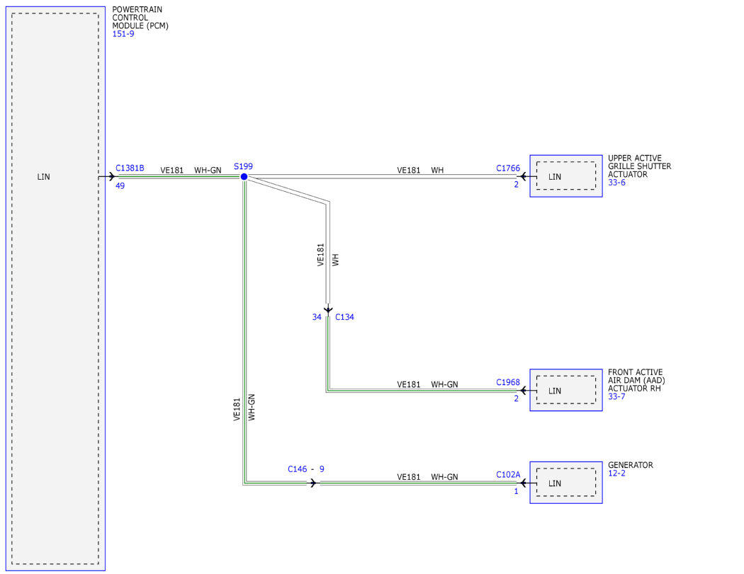Follow the 33-7 link for the air dam actuator

click(x=617, y=396)
